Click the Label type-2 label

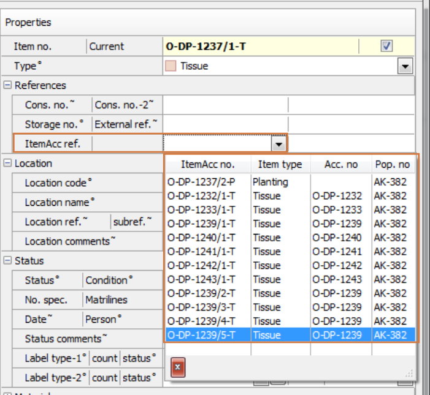pos(56,377)
